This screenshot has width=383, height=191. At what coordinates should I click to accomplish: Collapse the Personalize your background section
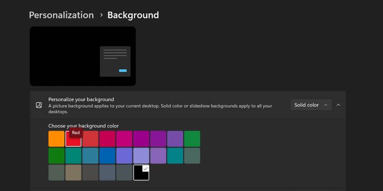coord(338,105)
